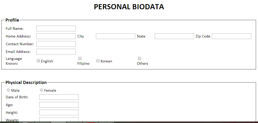This screenshot has height=123, width=258.
Task: Focus the Home Address text box
Action: point(56,36)
